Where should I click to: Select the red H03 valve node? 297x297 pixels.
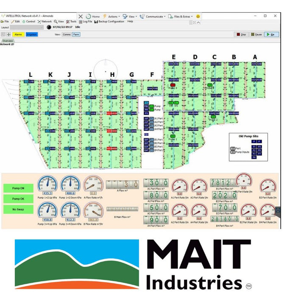(112, 113)
